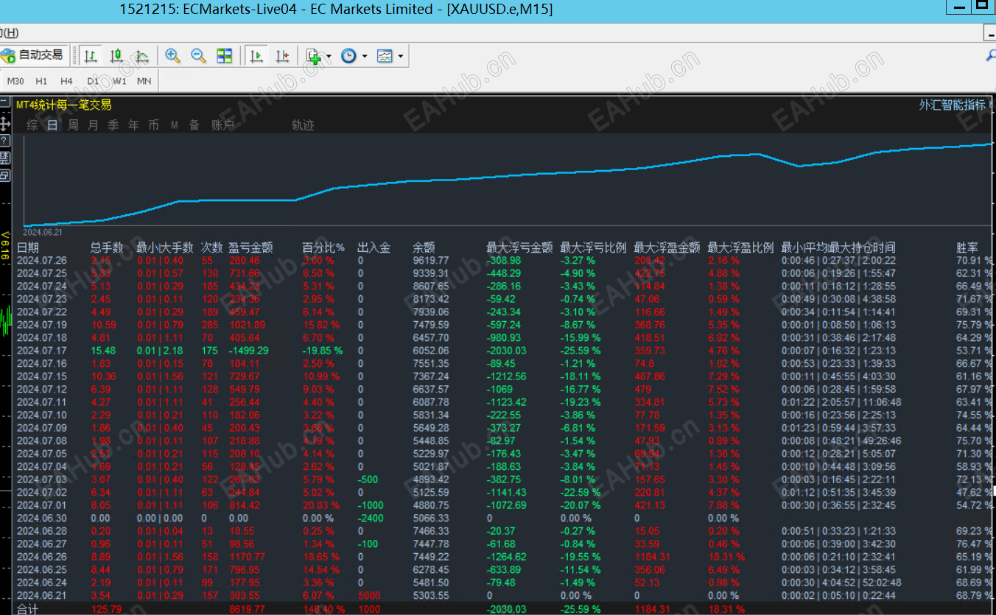Switch to the 年 yearly tab
This screenshot has height=615, width=996.
[x=133, y=125]
